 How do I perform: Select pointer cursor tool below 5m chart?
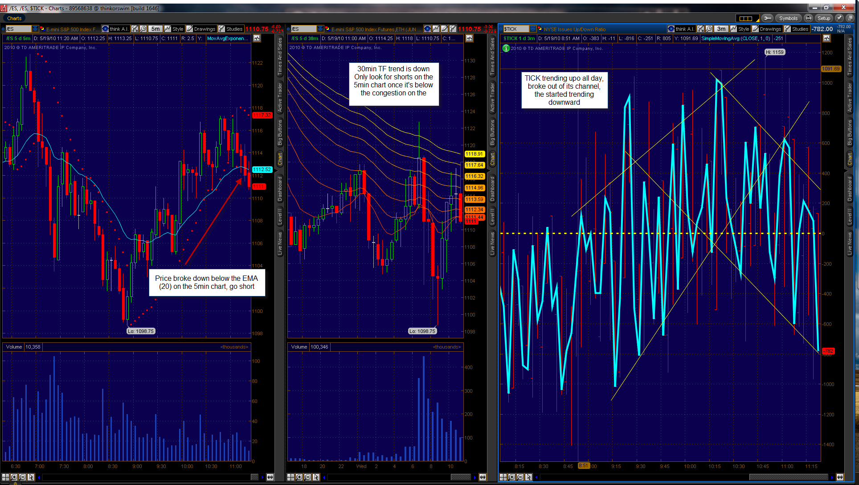(x=31, y=477)
